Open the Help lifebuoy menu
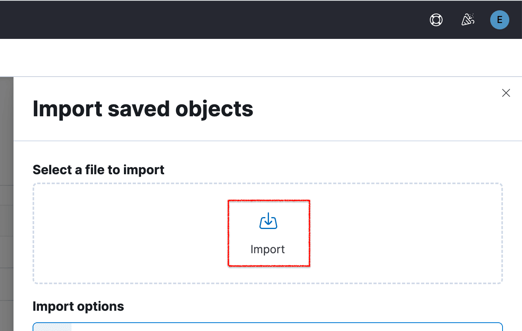This screenshot has width=522, height=331. (436, 20)
